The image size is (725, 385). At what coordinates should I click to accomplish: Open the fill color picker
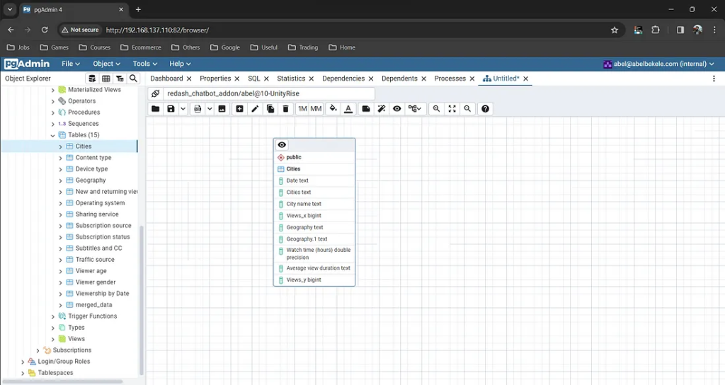click(333, 109)
